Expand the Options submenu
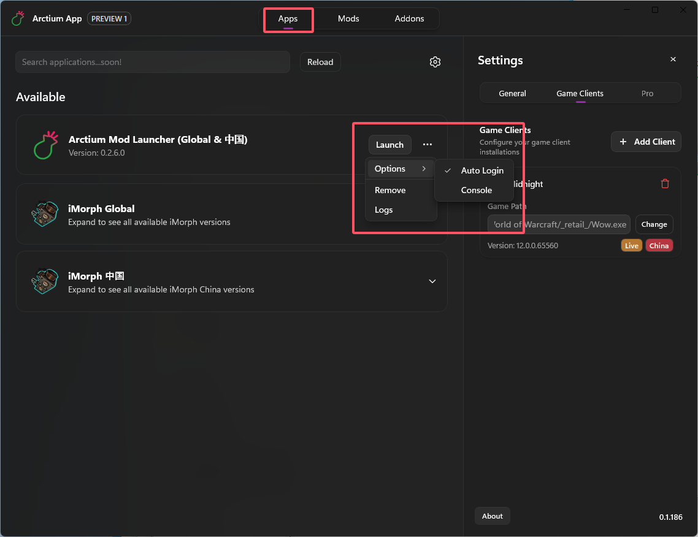 tap(400, 169)
